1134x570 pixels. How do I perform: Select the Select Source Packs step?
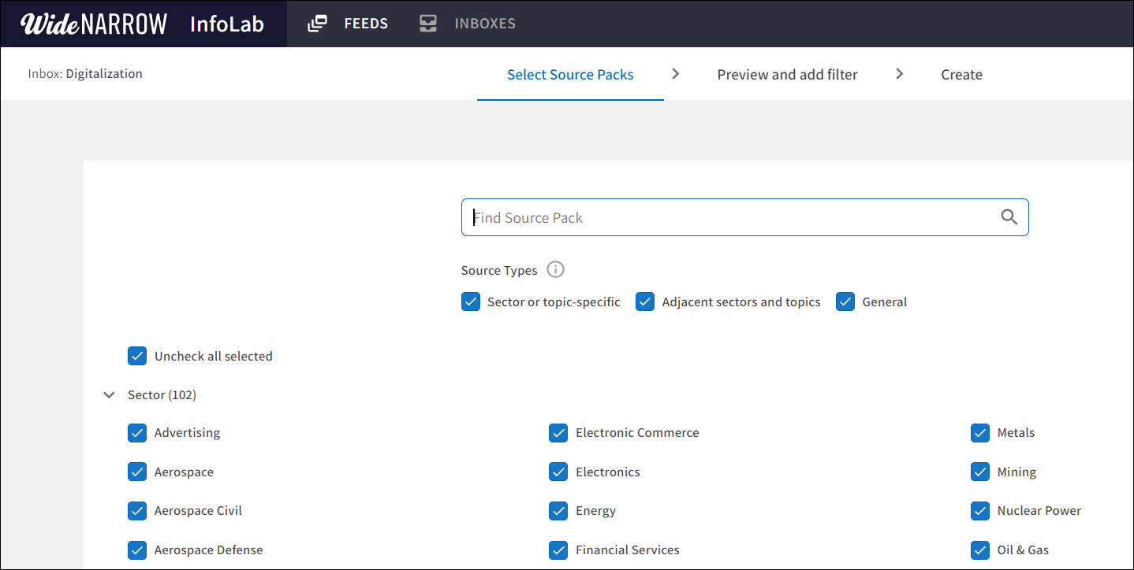(x=570, y=74)
